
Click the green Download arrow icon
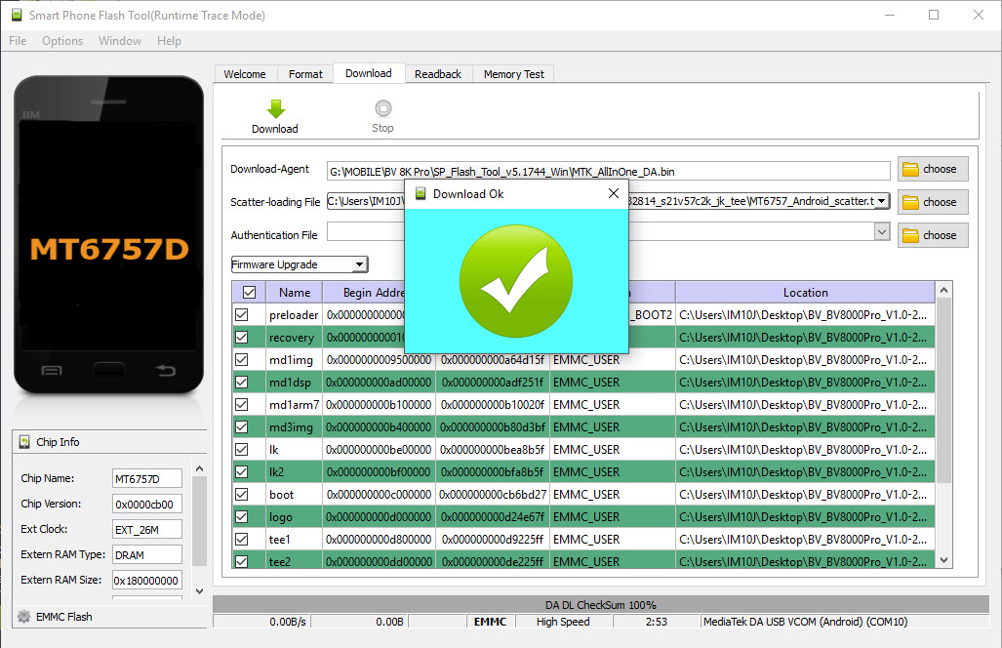(x=275, y=109)
